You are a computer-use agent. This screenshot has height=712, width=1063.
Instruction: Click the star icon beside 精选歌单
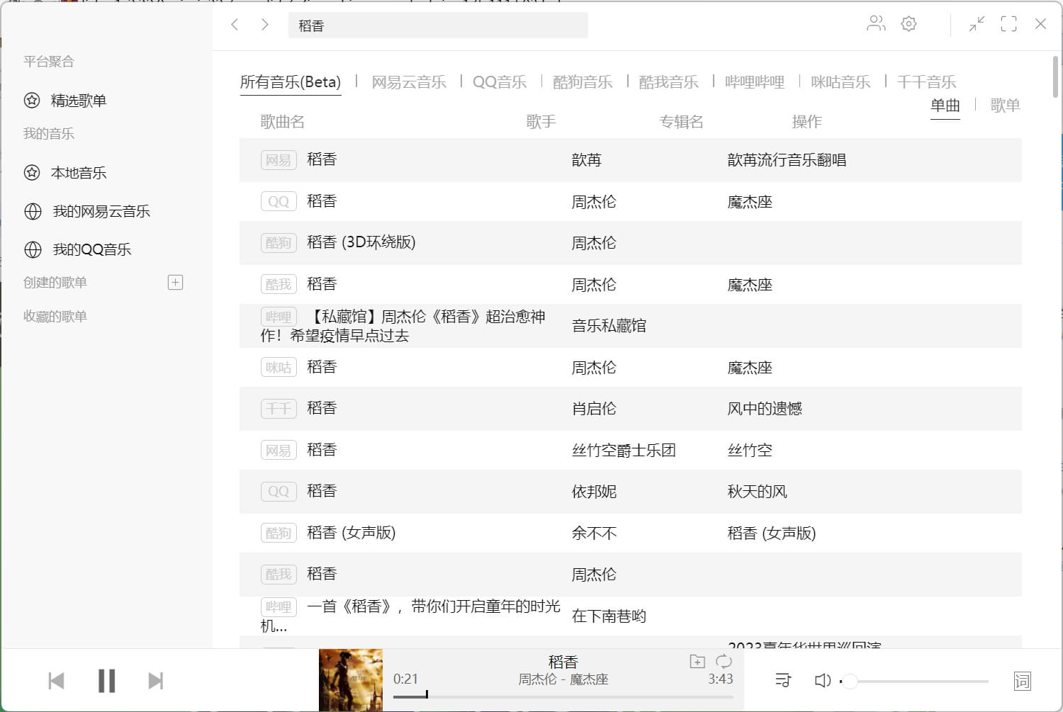click(x=32, y=101)
